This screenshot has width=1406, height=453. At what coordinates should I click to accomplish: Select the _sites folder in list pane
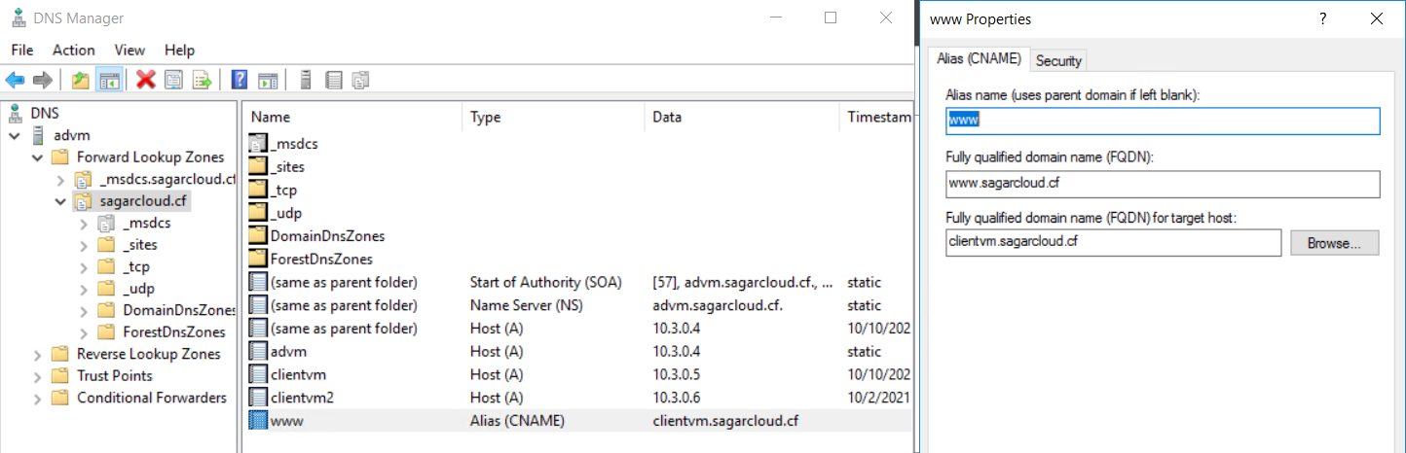(287, 166)
